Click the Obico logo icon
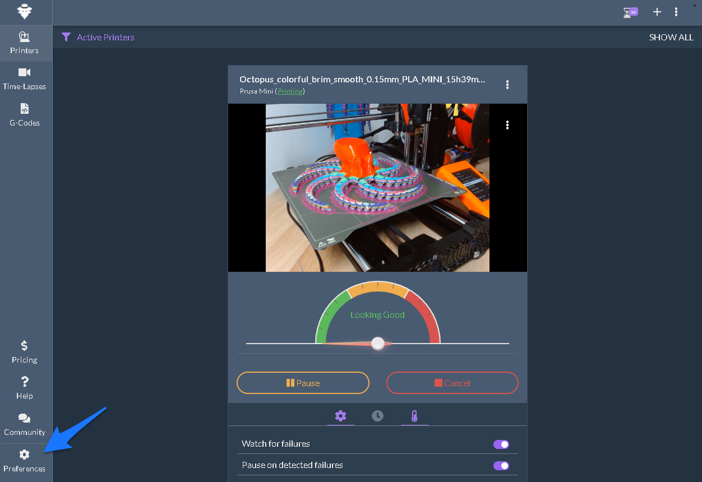 [25, 12]
